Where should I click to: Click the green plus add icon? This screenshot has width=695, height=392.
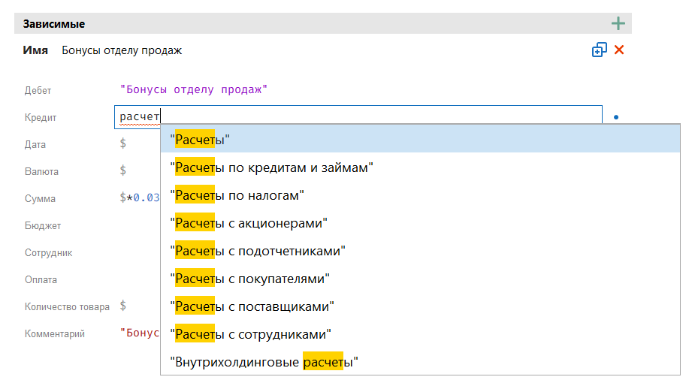pyautogui.click(x=618, y=23)
